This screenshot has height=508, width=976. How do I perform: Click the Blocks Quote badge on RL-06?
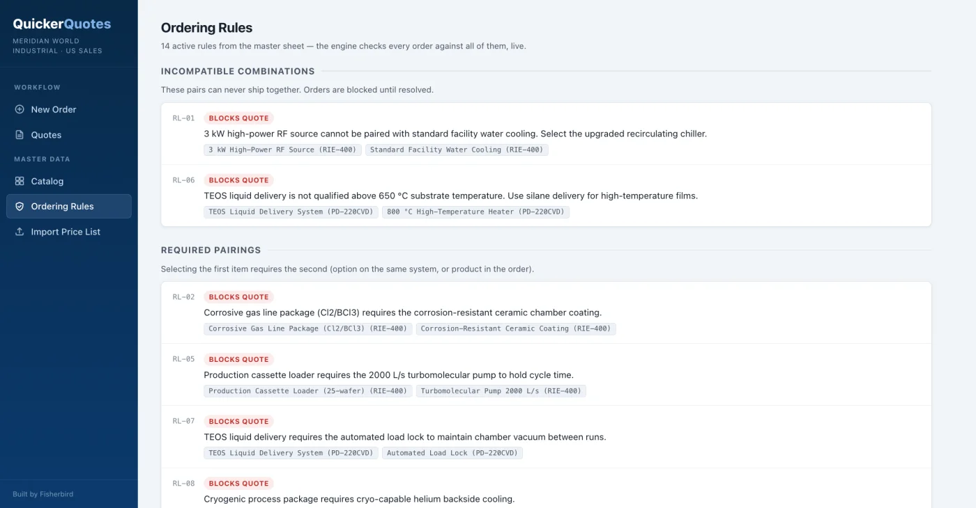tap(238, 180)
